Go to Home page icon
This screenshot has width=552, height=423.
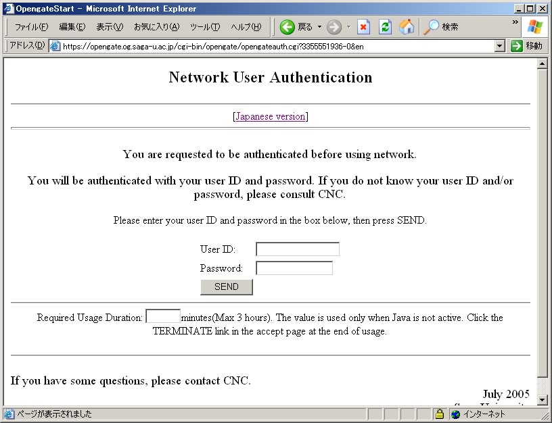407,27
